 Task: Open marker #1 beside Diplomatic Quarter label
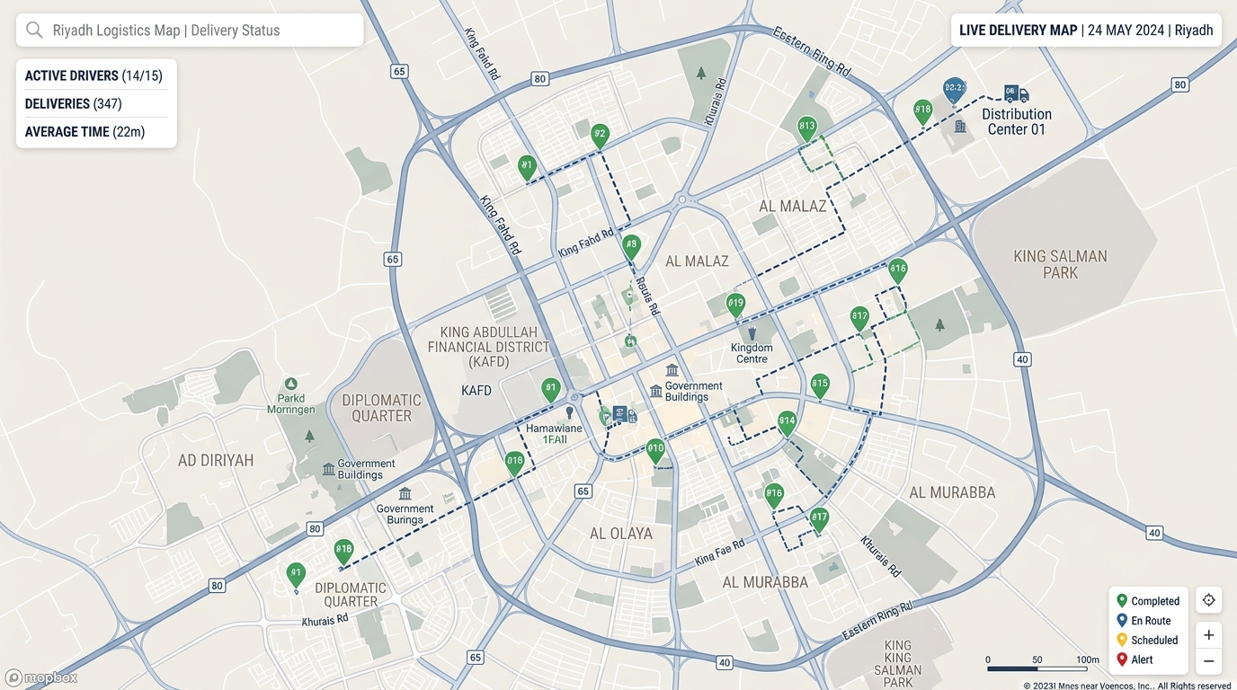click(296, 574)
